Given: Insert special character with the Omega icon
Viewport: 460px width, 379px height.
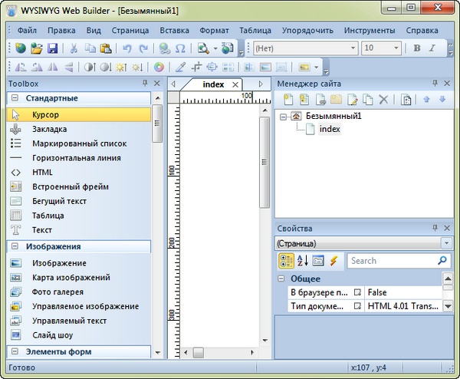Looking at the screenshot, I should click(x=179, y=48).
